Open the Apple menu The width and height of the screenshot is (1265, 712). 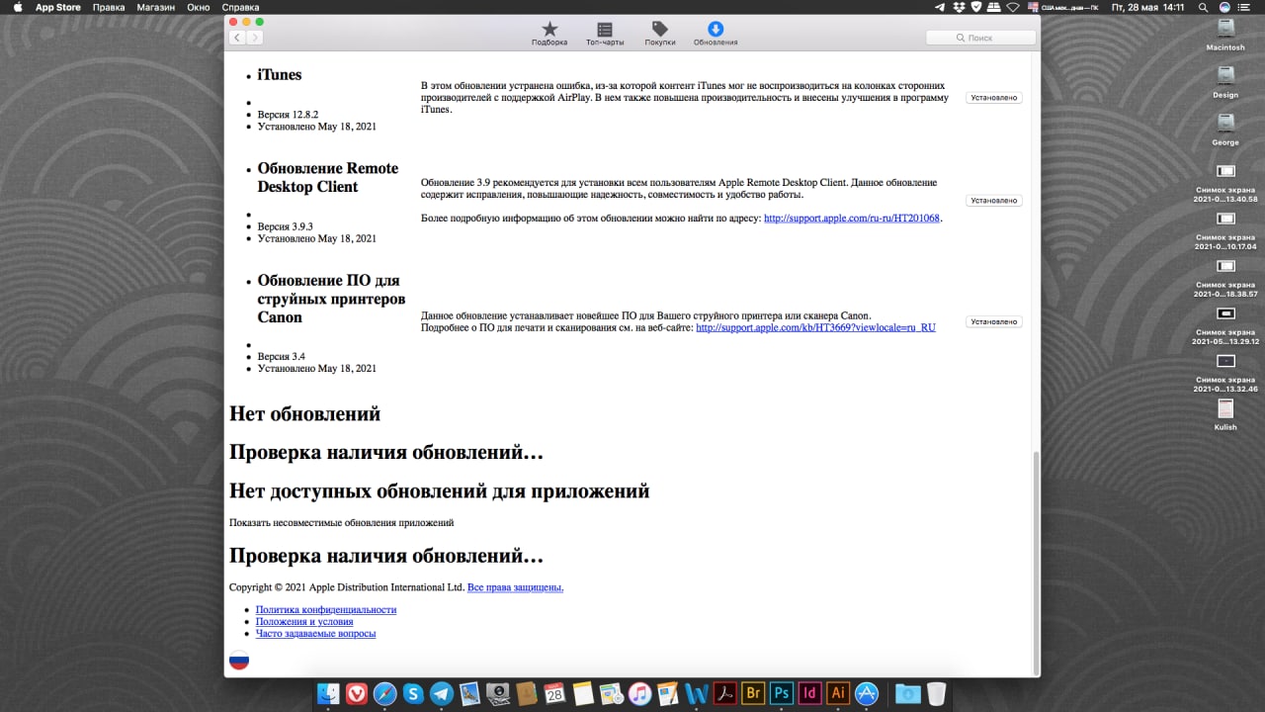(x=18, y=7)
